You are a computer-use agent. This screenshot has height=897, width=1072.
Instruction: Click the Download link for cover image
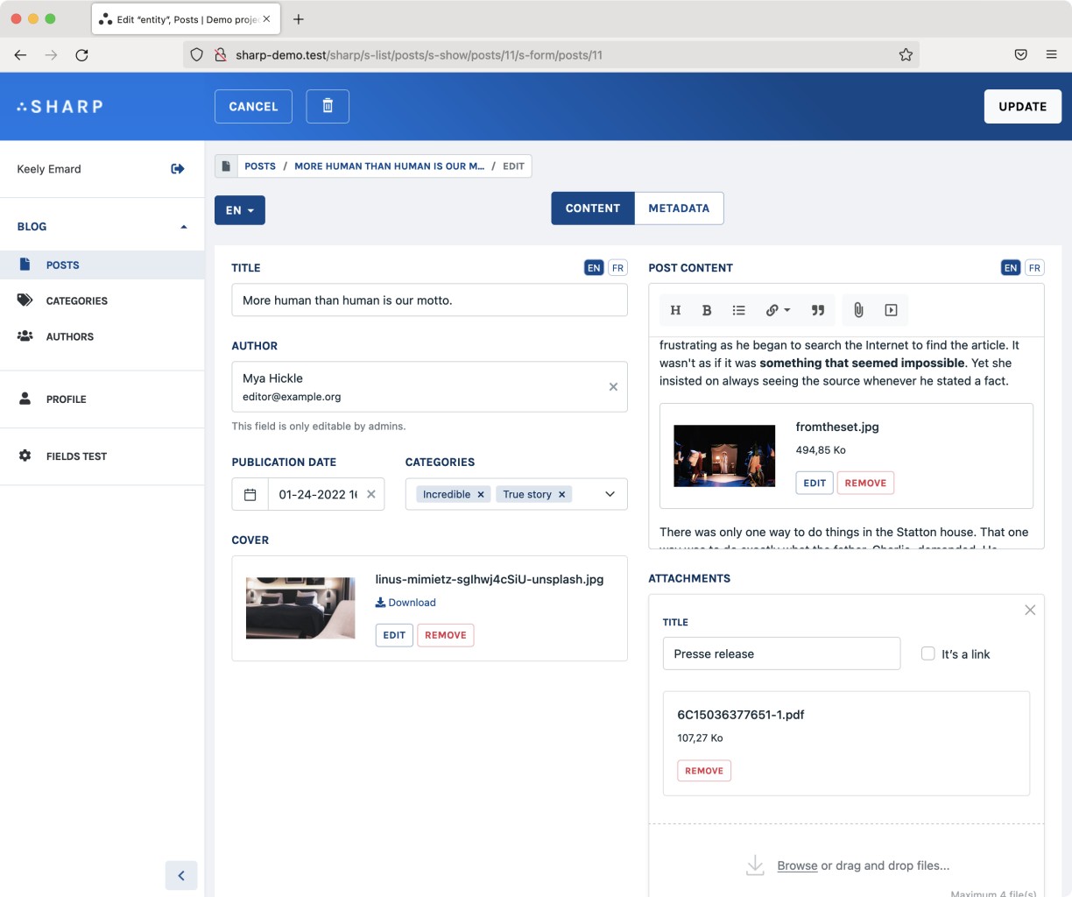click(406, 603)
